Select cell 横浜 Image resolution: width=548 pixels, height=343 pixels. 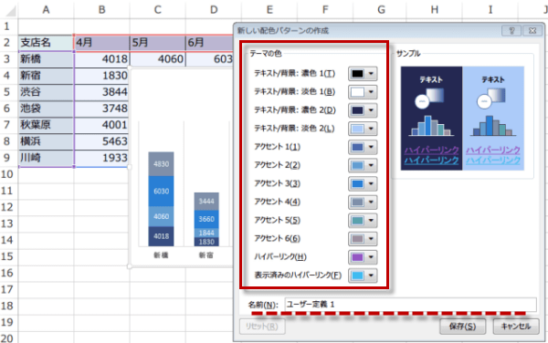tap(46, 141)
